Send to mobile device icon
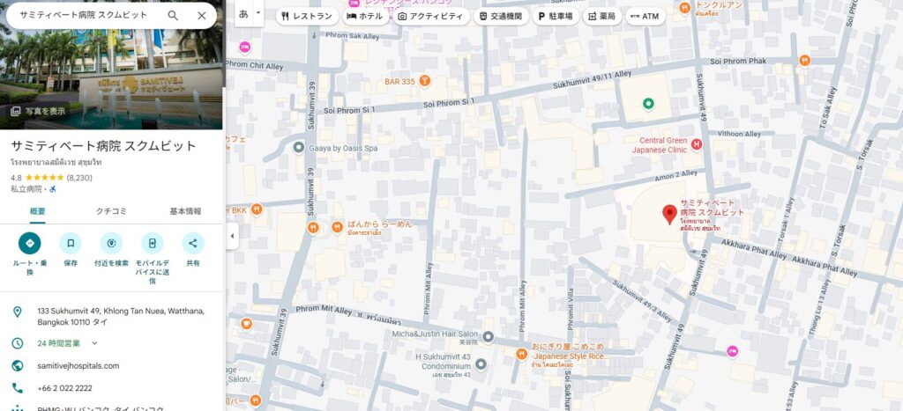This screenshot has width=903, height=411. (153, 243)
